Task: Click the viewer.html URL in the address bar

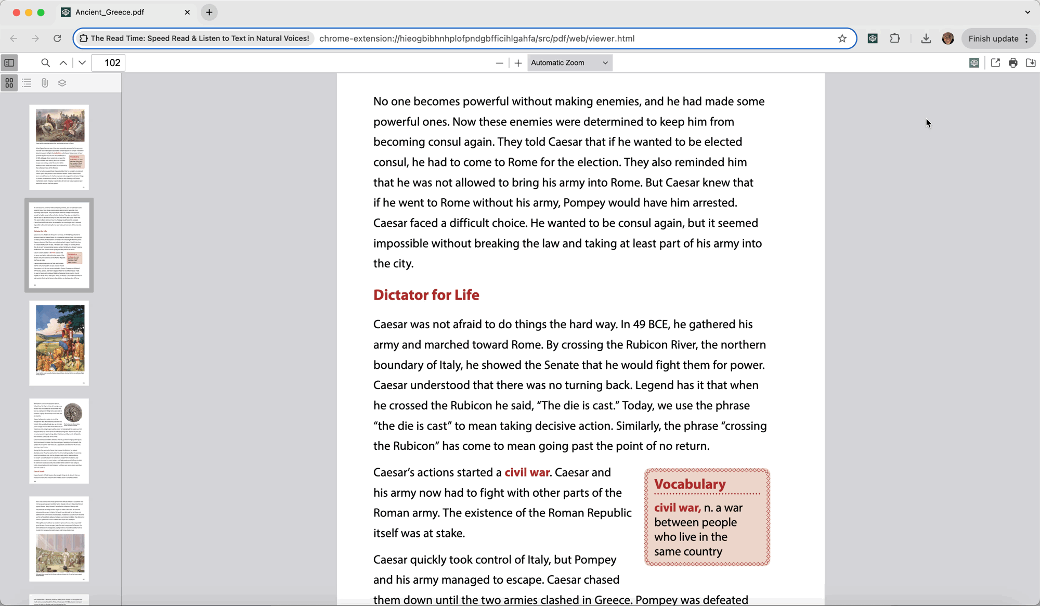Action: pos(476,38)
